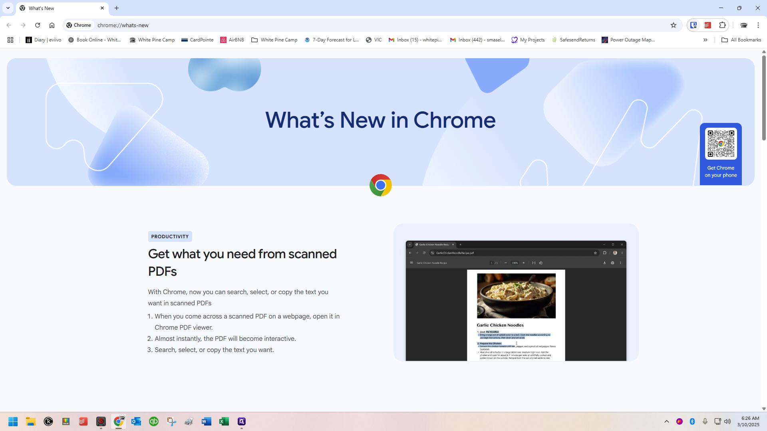Open the scanner app in taskbar

(x=189, y=421)
